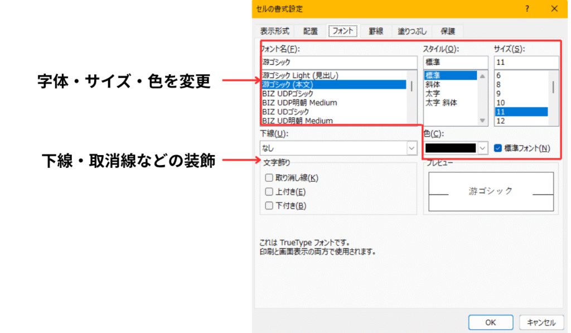Image resolution: width=571 pixels, height=333 pixels.
Task: Switch to the 保護 tab
Action: pyautogui.click(x=448, y=31)
